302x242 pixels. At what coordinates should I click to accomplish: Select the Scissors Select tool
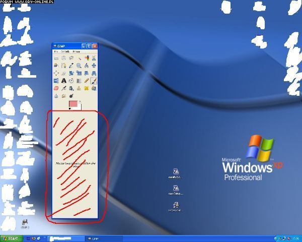pos(94,58)
